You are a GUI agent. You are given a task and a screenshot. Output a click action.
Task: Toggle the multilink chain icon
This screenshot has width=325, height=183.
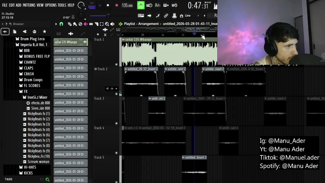pyautogui.click(x=166, y=16)
